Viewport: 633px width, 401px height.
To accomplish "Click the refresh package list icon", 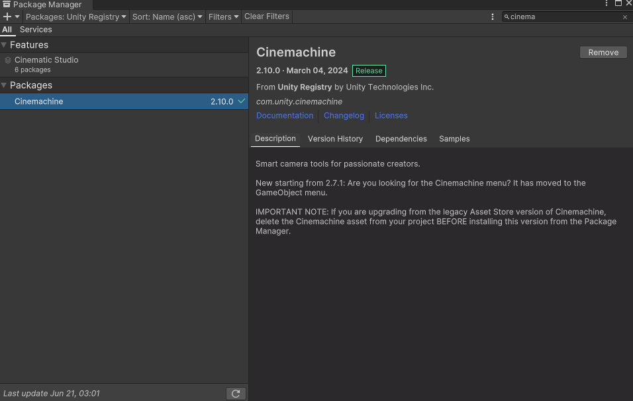I will click(x=236, y=393).
